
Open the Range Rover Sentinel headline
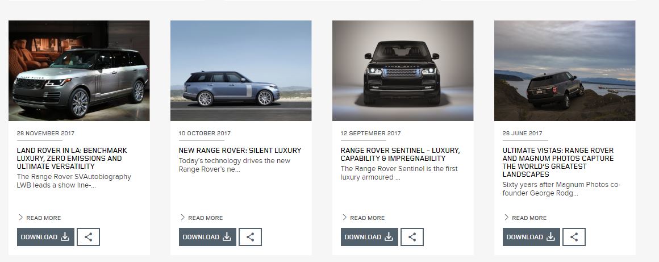tap(400, 155)
